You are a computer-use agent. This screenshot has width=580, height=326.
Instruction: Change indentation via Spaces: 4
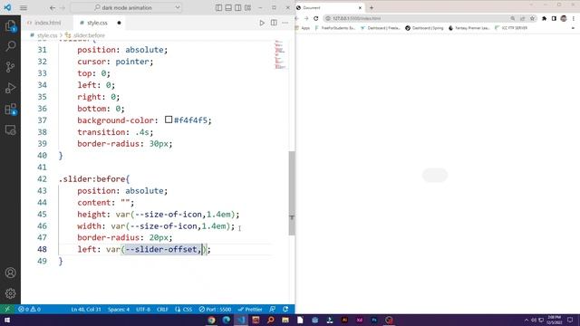(119, 309)
